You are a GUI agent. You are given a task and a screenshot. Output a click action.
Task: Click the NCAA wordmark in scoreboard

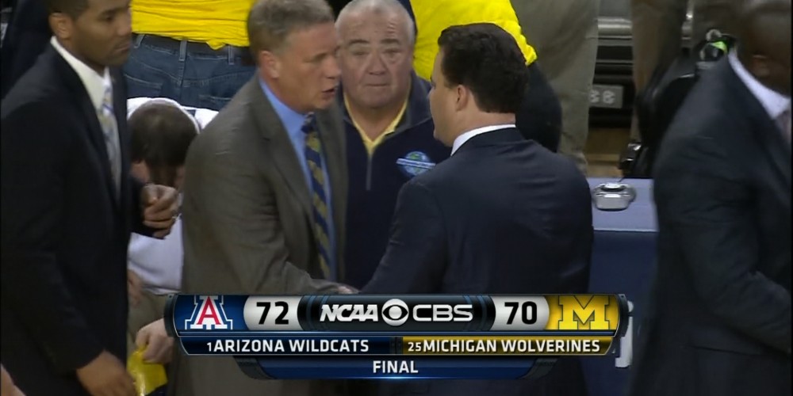(x=350, y=313)
